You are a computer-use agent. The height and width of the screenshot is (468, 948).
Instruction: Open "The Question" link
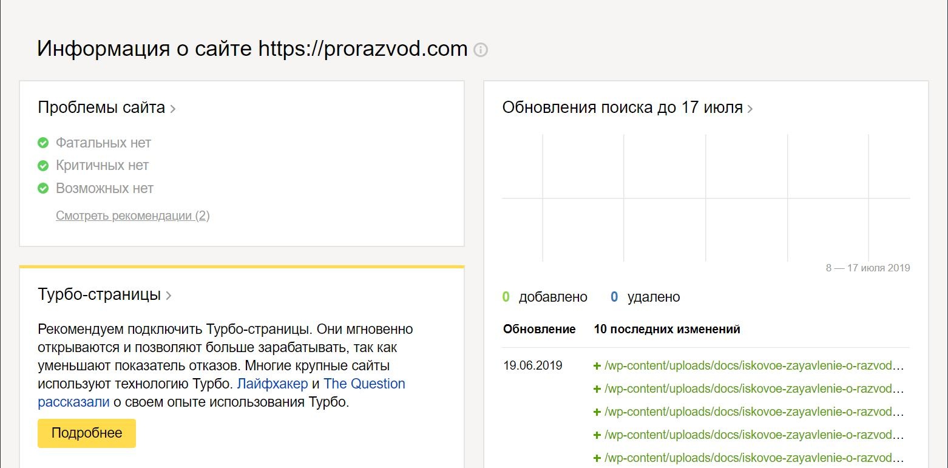(x=364, y=384)
